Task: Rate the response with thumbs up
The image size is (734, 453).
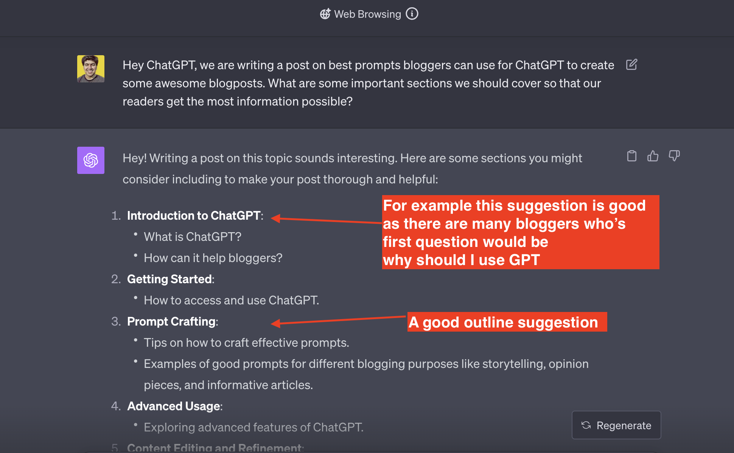Action: click(x=653, y=156)
